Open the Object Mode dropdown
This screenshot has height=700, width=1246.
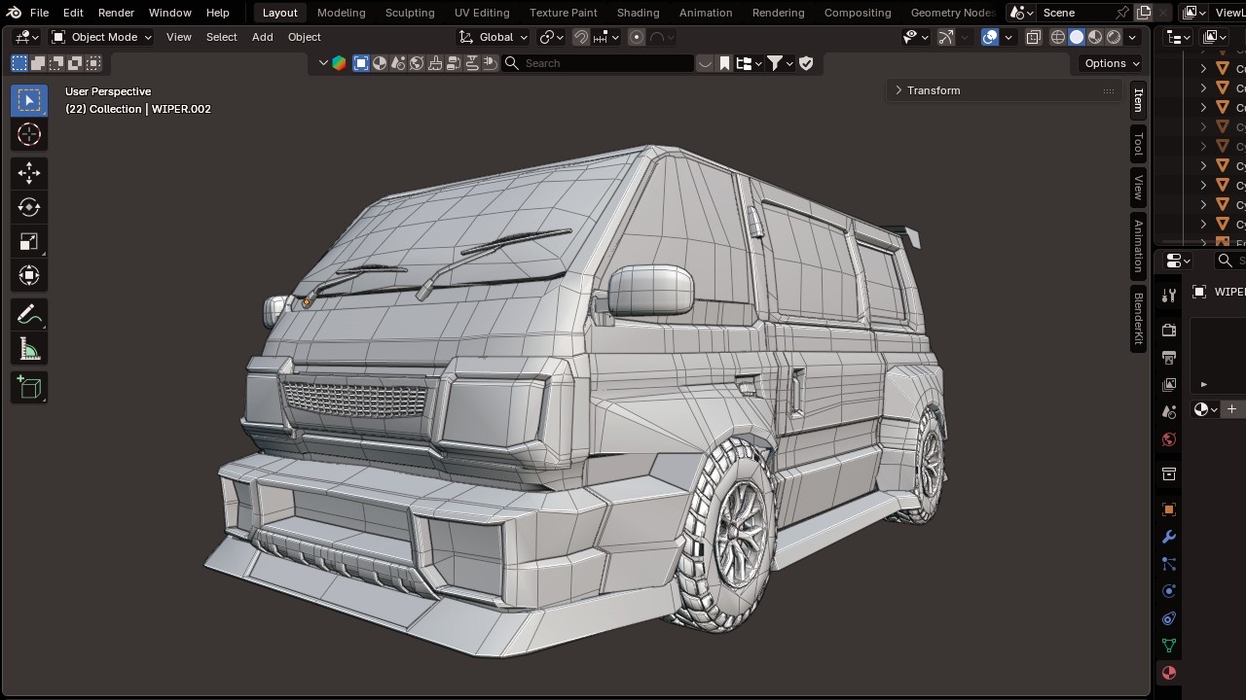click(101, 37)
